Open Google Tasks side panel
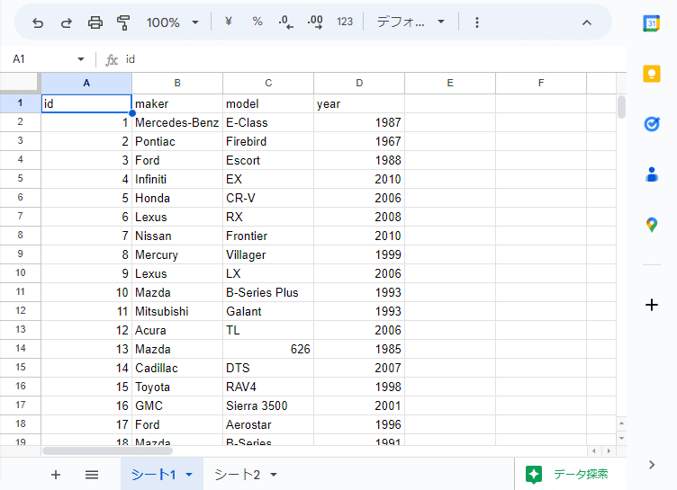This screenshot has height=490, width=677. pos(652,124)
